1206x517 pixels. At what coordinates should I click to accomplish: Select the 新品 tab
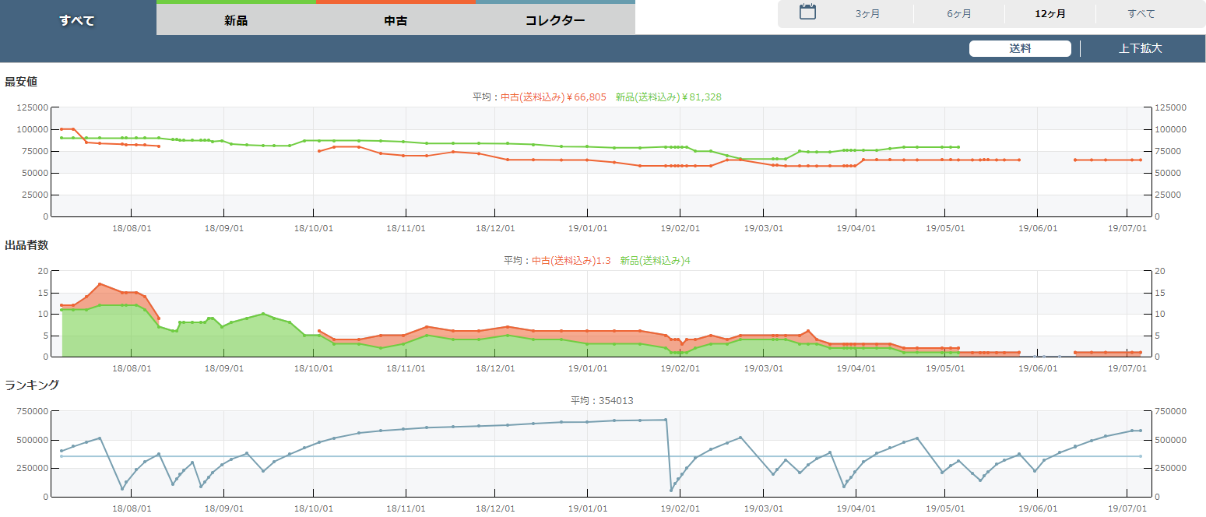point(236,20)
